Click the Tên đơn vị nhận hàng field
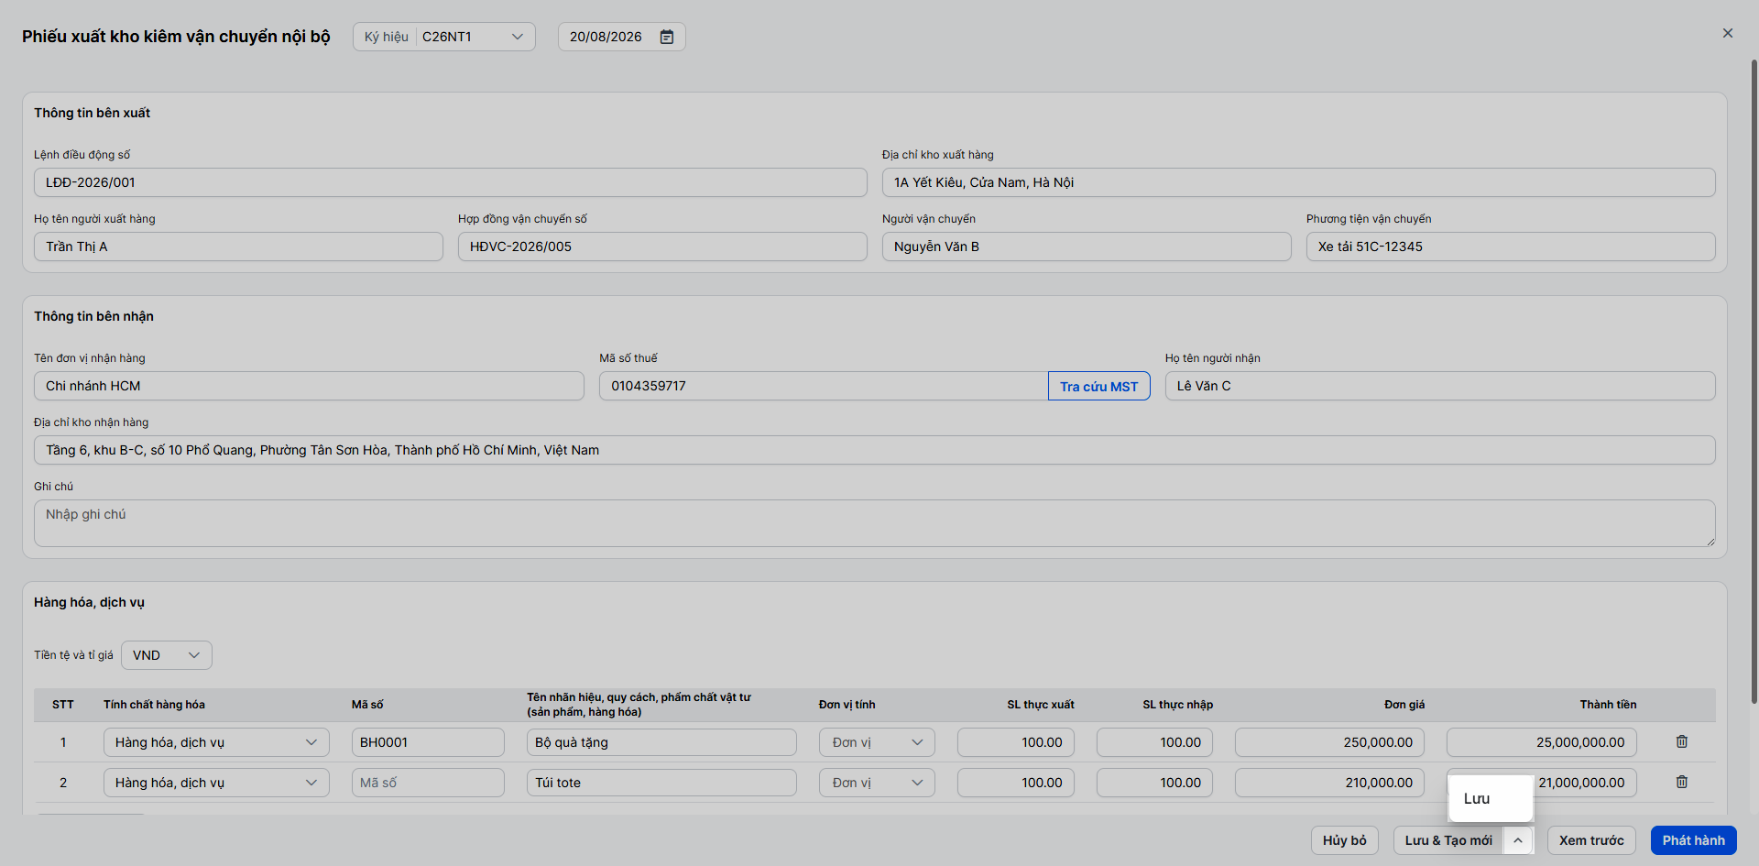The width and height of the screenshot is (1759, 866). point(309,386)
